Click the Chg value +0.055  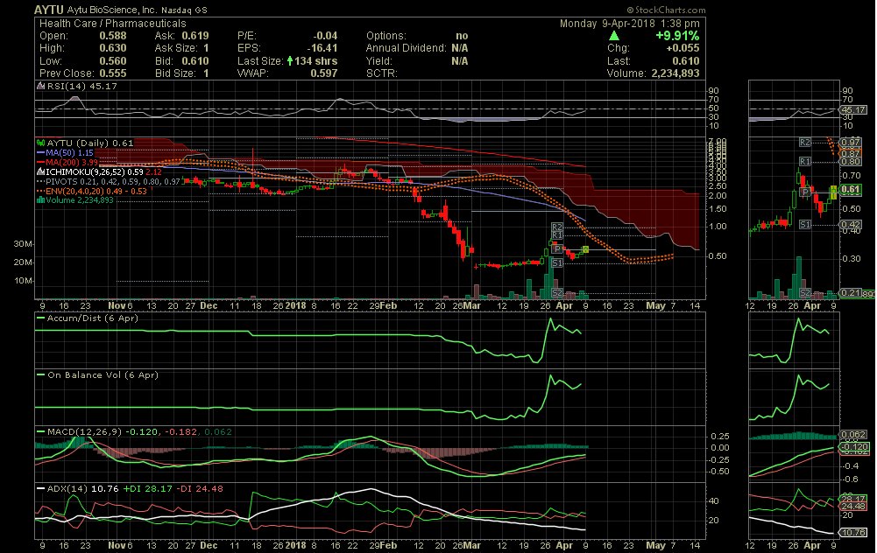coord(683,48)
